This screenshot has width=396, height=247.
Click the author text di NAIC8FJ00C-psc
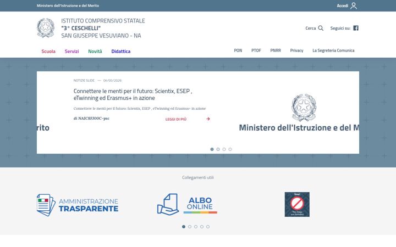(x=91, y=118)
